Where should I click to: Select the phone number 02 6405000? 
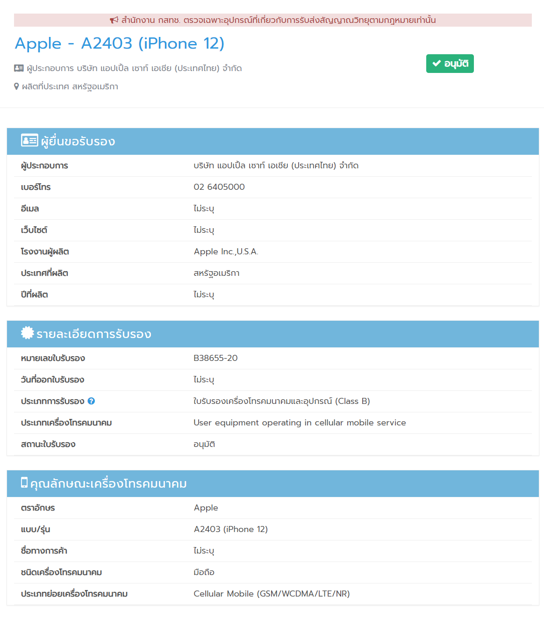(219, 187)
